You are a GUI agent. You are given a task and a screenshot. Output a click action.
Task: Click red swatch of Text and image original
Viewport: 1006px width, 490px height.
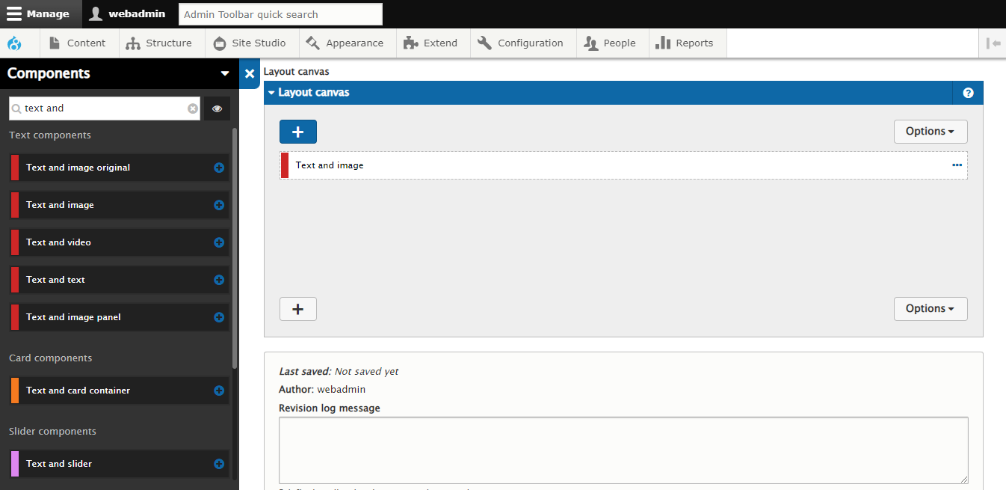(x=15, y=168)
